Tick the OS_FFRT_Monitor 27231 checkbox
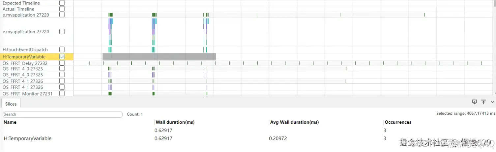This screenshot has width=496, height=152. (62, 94)
